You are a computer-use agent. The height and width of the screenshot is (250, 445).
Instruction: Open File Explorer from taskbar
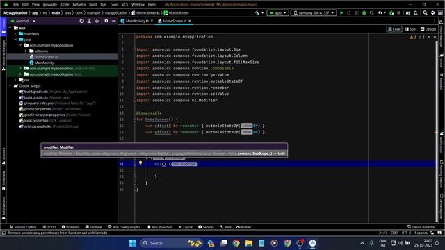click(x=249, y=243)
